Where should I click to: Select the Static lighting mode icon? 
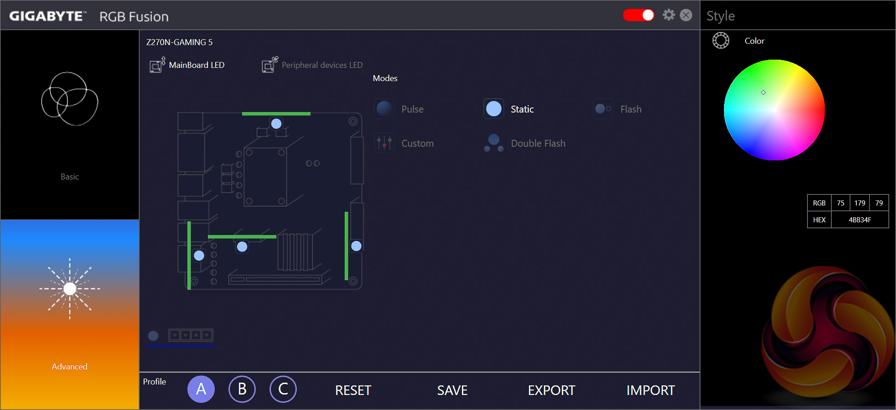pyautogui.click(x=494, y=109)
